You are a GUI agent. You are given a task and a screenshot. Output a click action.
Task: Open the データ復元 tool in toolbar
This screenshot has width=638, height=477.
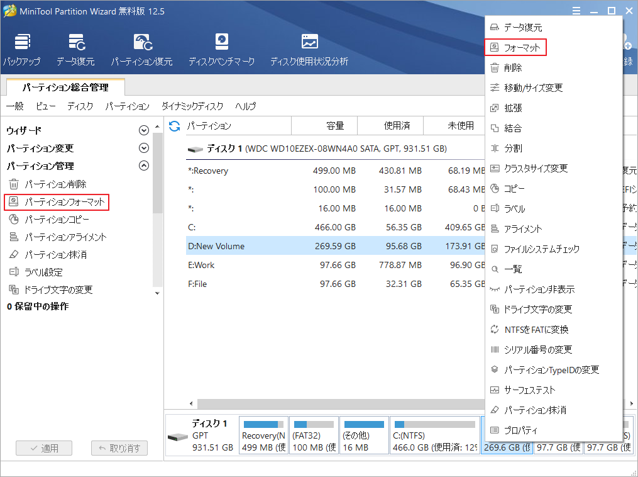(x=75, y=50)
